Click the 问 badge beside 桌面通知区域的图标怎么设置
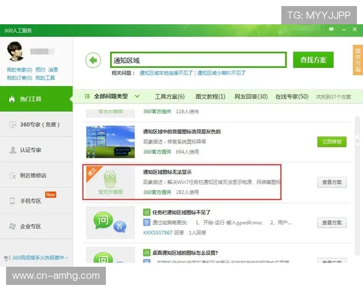 click(x=146, y=252)
